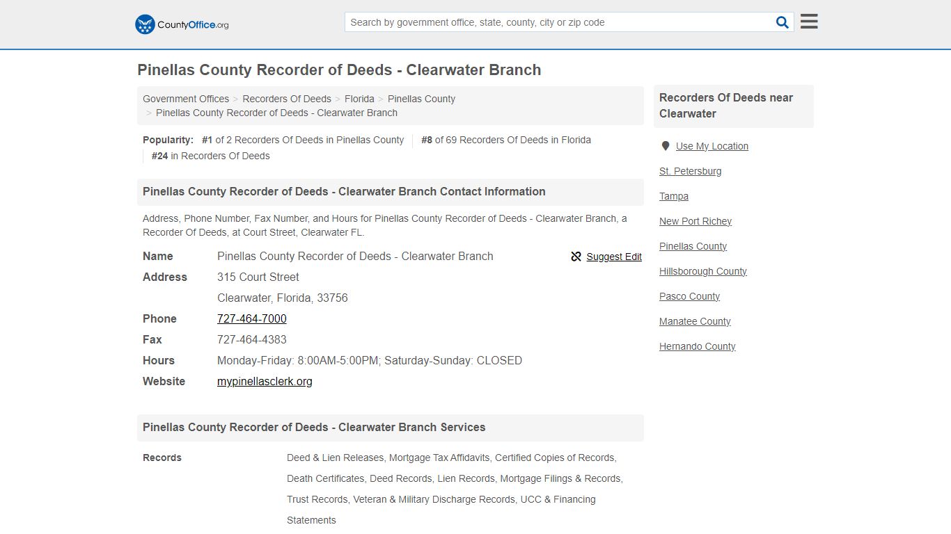Open the Florida breadcrumb link
The height and width of the screenshot is (534, 951).
tap(359, 99)
